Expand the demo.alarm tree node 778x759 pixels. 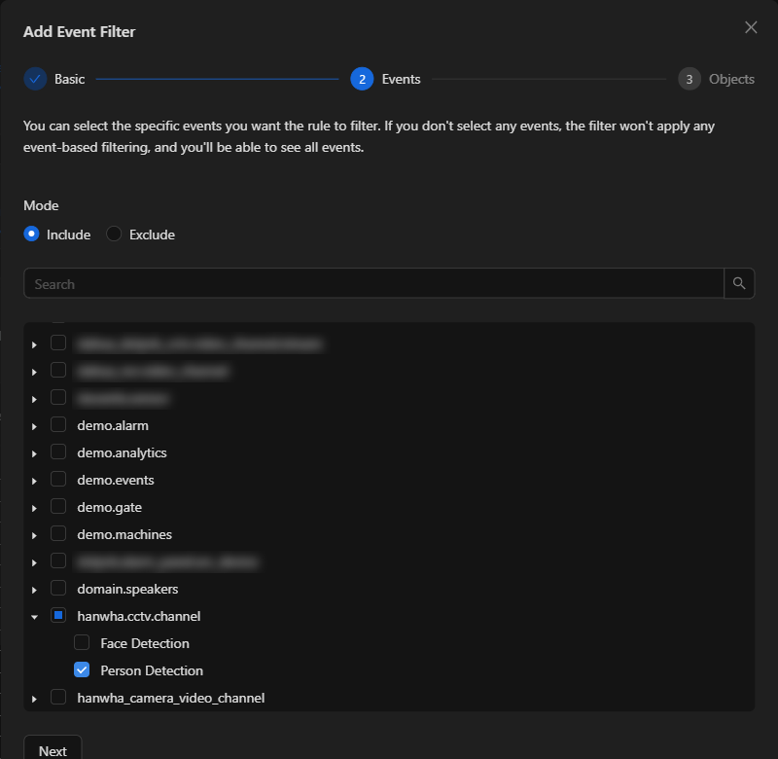34,426
